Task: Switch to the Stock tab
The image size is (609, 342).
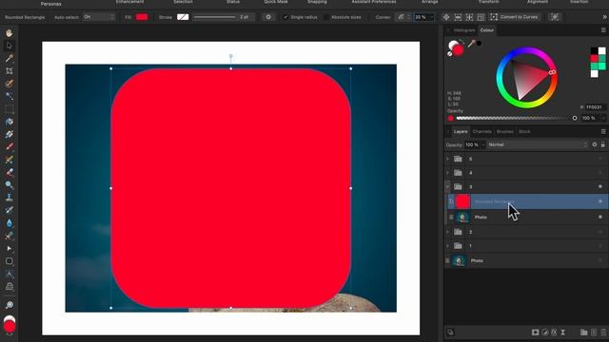Action: tap(524, 131)
